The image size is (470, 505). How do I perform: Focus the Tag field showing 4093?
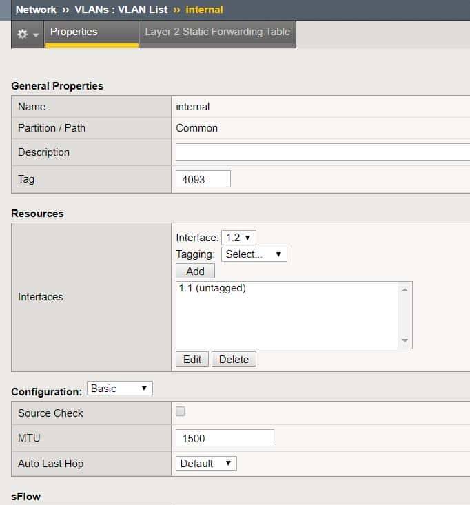203,179
